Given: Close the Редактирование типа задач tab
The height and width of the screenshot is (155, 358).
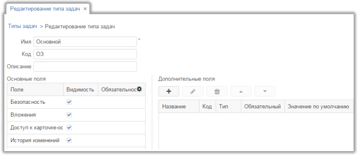Looking at the screenshot, I should click(x=85, y=9).
